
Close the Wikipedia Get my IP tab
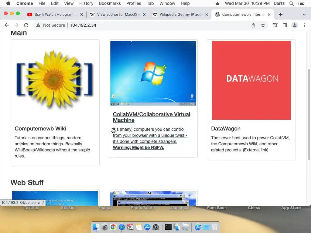click(207, 15)
